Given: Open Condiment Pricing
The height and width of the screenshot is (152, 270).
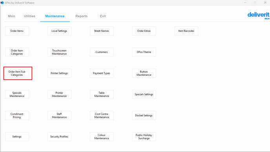Looking at the screenshot, I should coord(17,115).
